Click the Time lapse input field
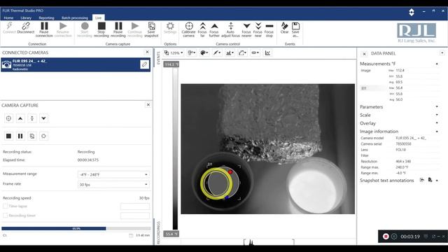 135,206
